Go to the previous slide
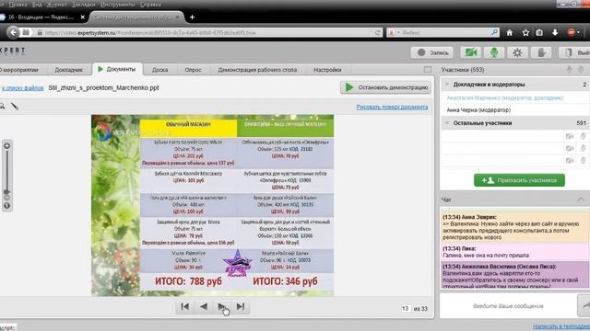The width and height of the screenshot is (590, 331). click(x=204, y=306)
